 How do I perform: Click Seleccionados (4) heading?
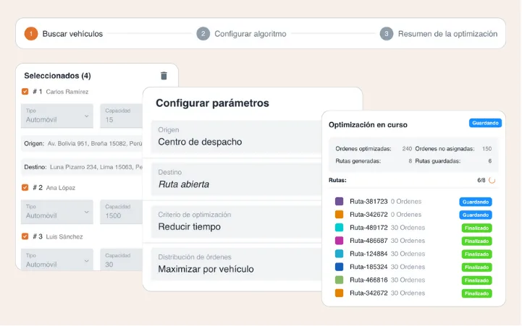pyautogui.click(x=58, y=76)
